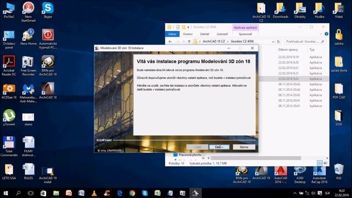The width and height of the screenshot is (352, 198).
Task: Open FILMY stiahnut desktop file
Action: (x=28, y=146)
